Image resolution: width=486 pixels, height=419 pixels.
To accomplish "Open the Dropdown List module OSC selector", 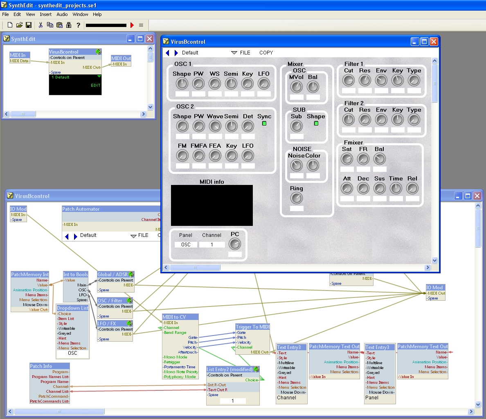I will point(72,353).
